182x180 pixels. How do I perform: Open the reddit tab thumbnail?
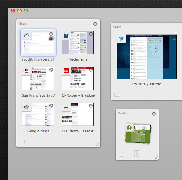[x=38, y=42]
